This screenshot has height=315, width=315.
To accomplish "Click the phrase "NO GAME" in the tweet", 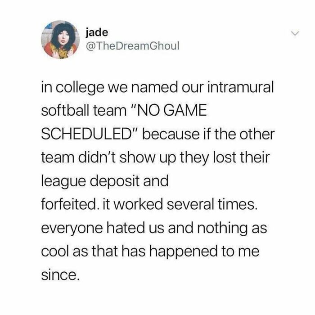I will point(171,111).
